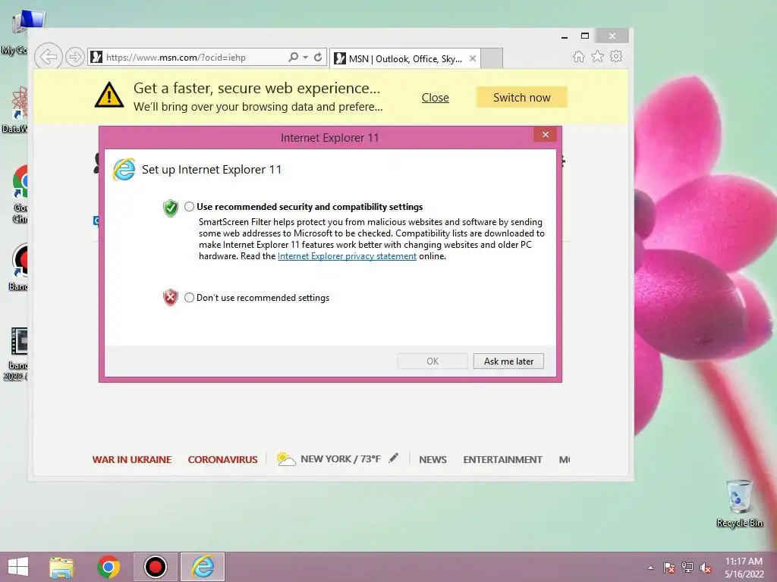This screenshot has width=777, height=582.
Task: Refresh the MSN page
Action: tap(318, 58)
